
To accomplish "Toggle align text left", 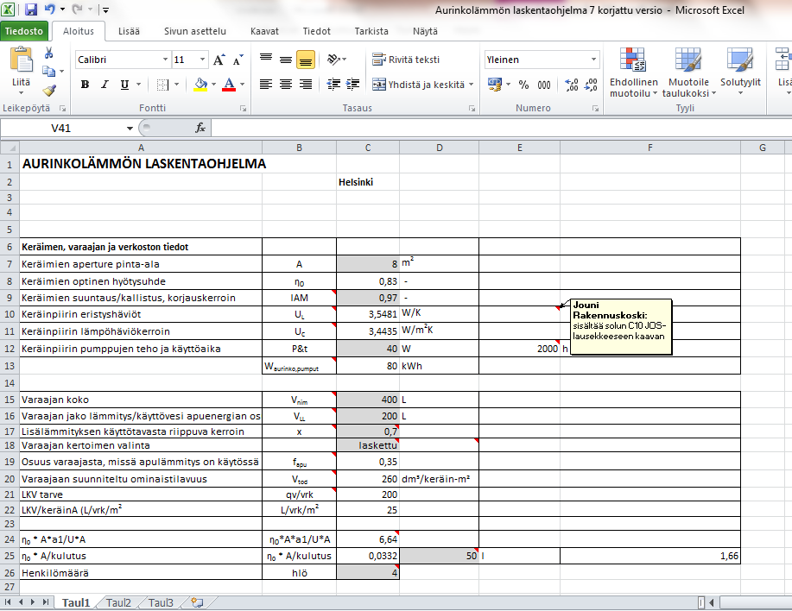I will (x=266, y=85).
